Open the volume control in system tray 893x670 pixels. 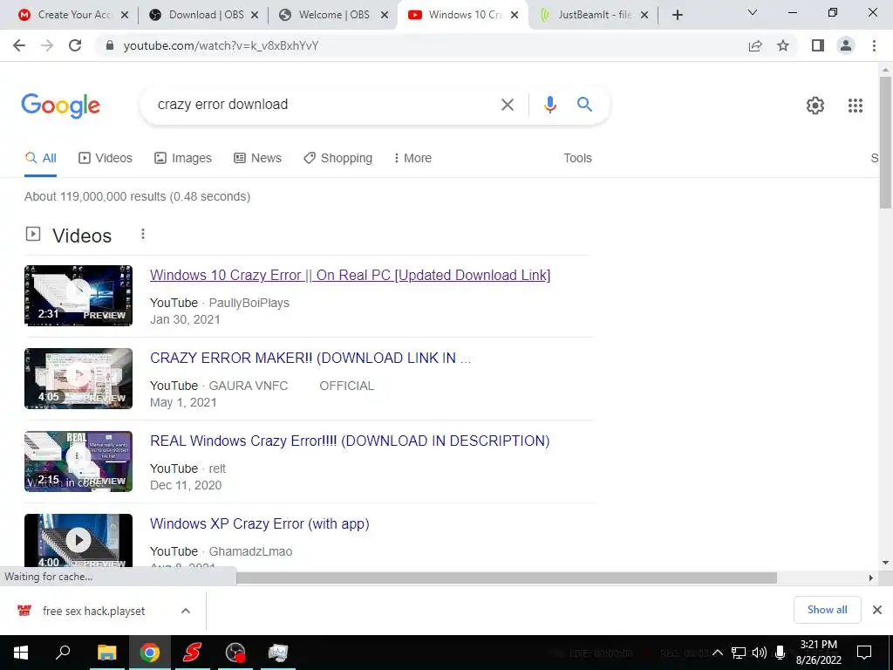coord(759,653)
